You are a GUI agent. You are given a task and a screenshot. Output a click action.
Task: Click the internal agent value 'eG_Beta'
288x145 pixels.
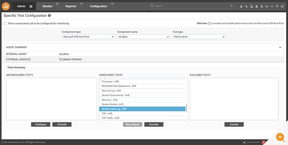pyautogui.click(x=64, y=54)
